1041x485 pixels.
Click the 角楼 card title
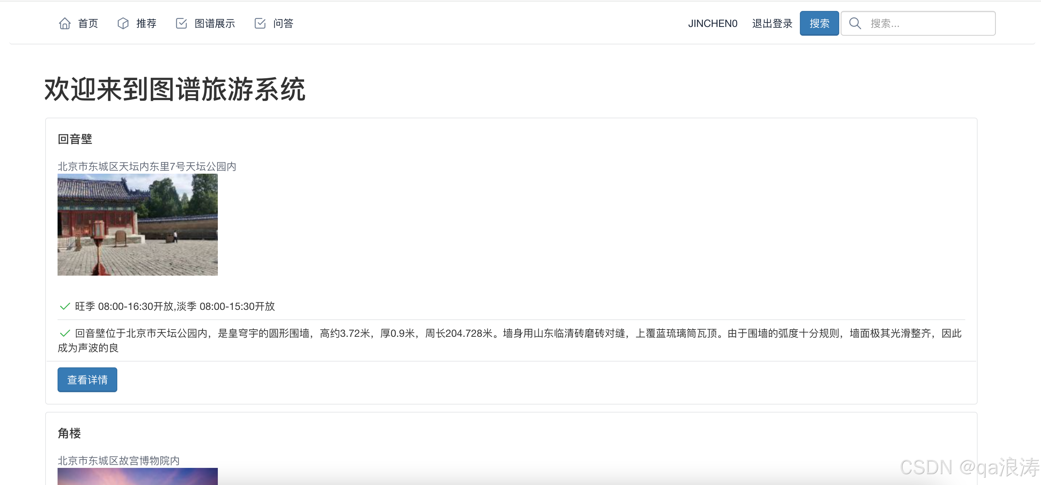(69, 433)
